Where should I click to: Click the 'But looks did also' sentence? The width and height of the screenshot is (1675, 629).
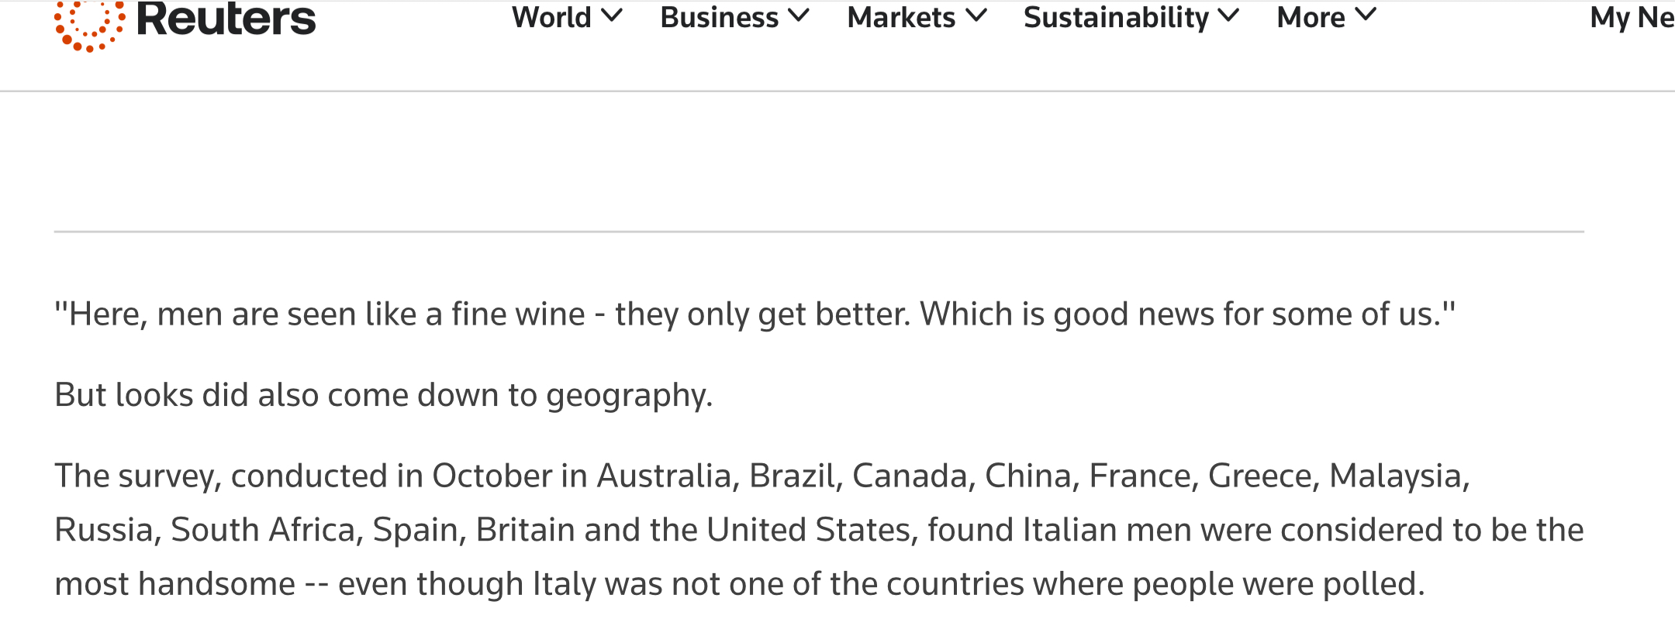point(383,395)
